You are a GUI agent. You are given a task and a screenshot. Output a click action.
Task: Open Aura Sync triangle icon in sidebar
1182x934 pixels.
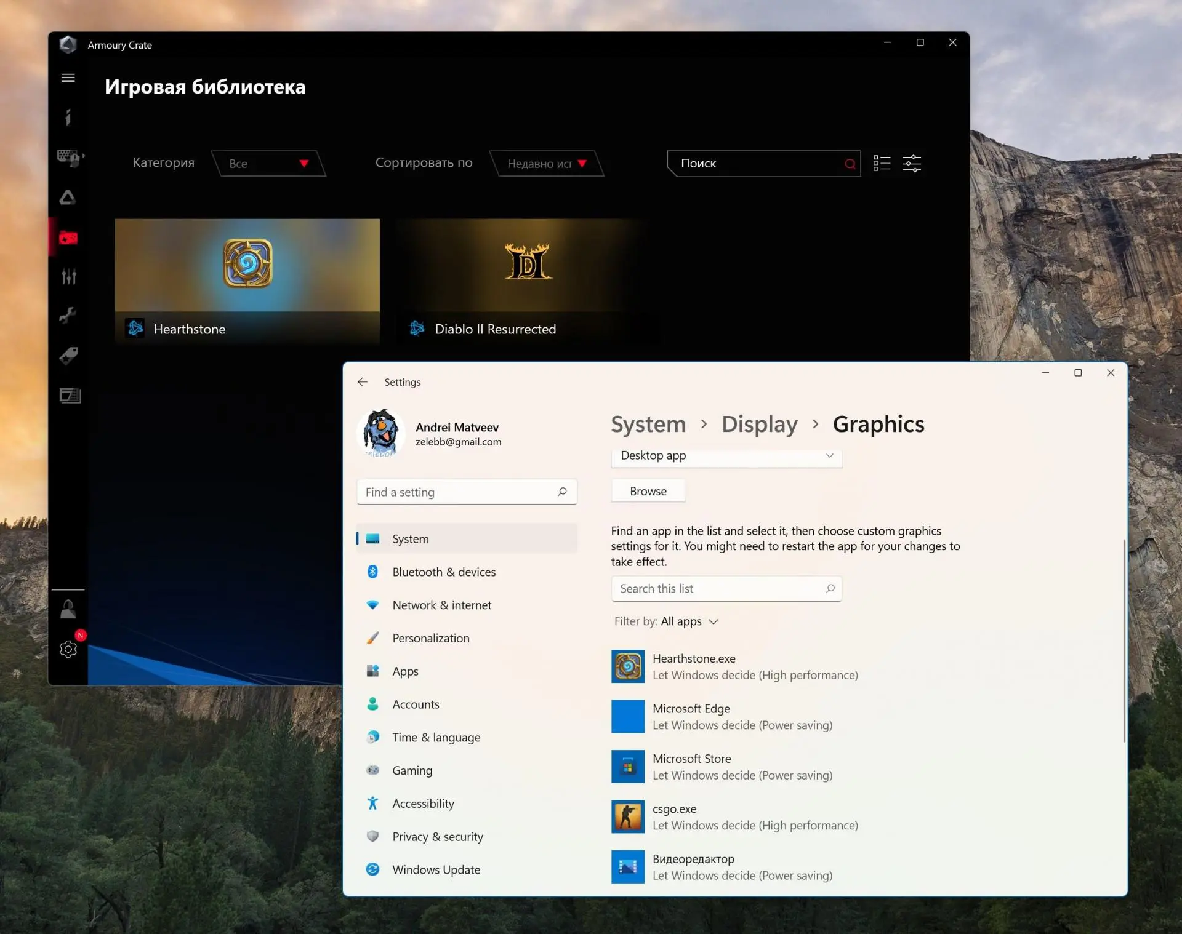68,198
